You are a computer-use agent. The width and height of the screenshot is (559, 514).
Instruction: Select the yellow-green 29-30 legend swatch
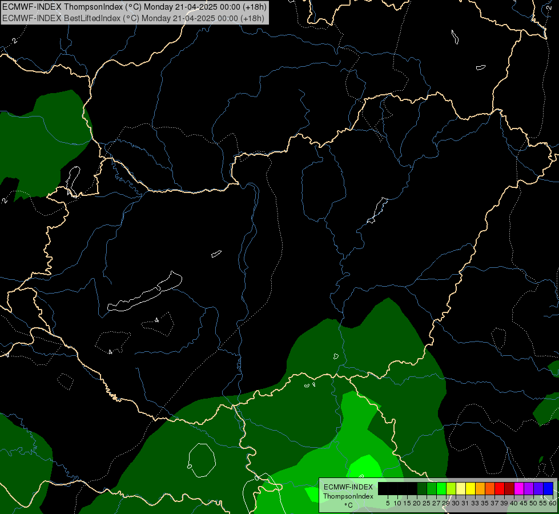coord(451,489)
